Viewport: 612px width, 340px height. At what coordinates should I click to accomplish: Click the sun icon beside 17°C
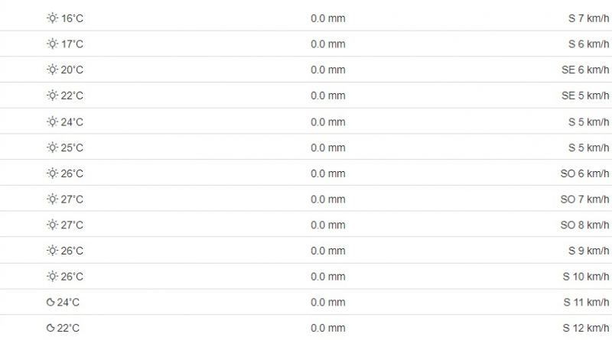(x=52, y=44)
